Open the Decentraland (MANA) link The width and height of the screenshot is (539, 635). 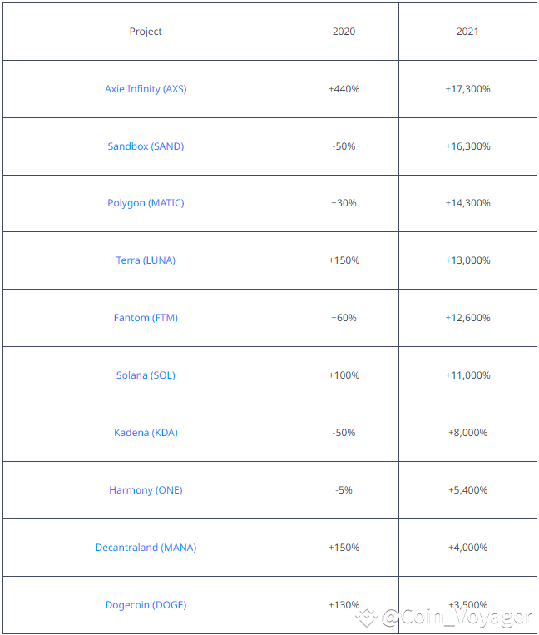point(146,548)
